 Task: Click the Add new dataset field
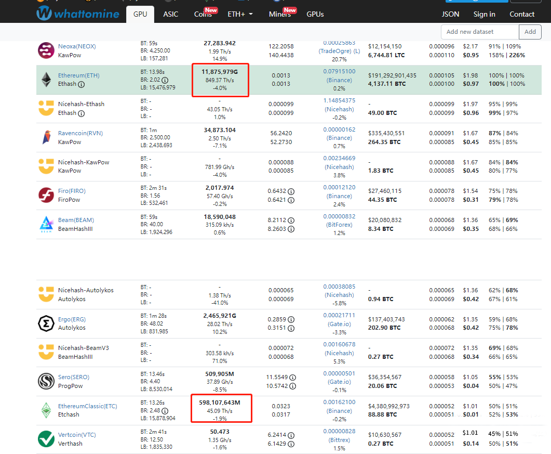click(480, 32)
